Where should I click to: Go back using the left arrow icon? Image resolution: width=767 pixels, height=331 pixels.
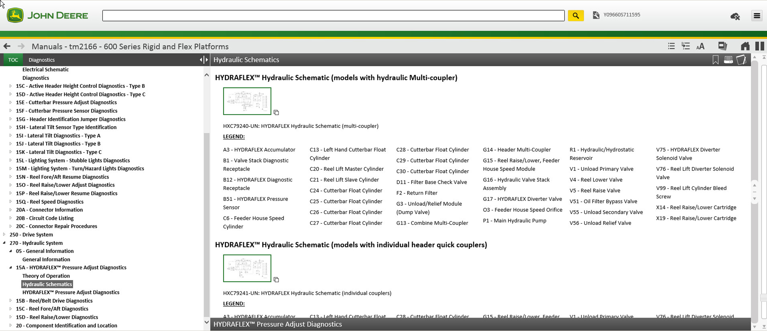coord(7,46)
